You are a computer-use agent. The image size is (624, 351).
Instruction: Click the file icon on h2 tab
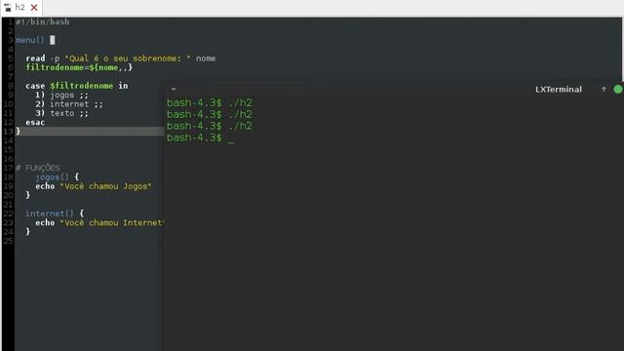click(x=8, y=8)
